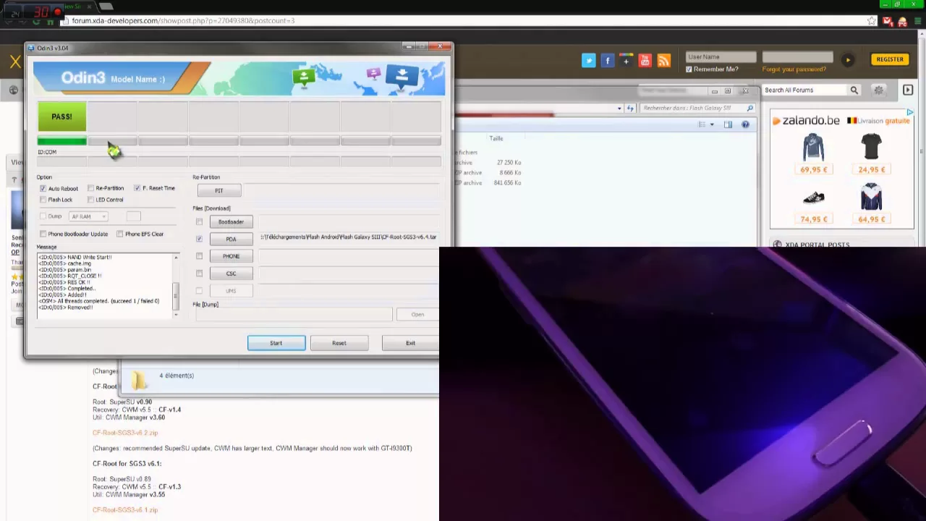Tick the PHONE file checkbox
926x521 pixels.
pyautogui.click(x=199, y=256)
